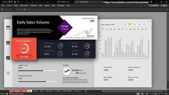Click the Logistics load progress bar
Viewport: 169px width, 95px height.
click(x=37, y=71)
